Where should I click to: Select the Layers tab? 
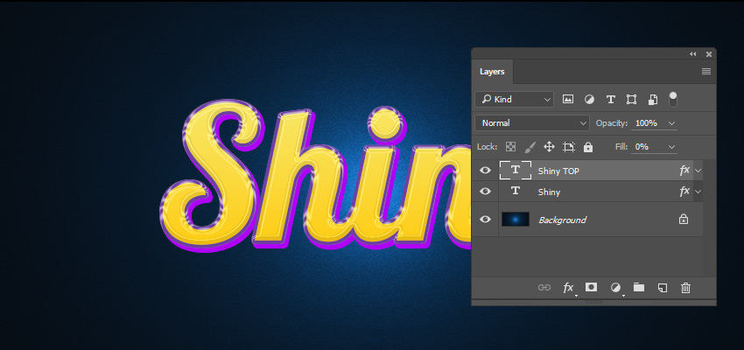point(492,72)
